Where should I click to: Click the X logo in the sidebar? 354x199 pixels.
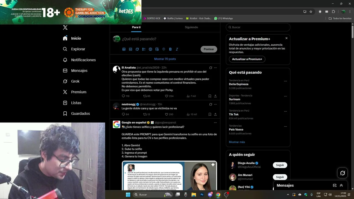point(65,27)
